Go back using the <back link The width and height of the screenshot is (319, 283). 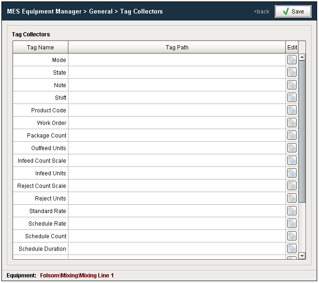pos(262,12)
